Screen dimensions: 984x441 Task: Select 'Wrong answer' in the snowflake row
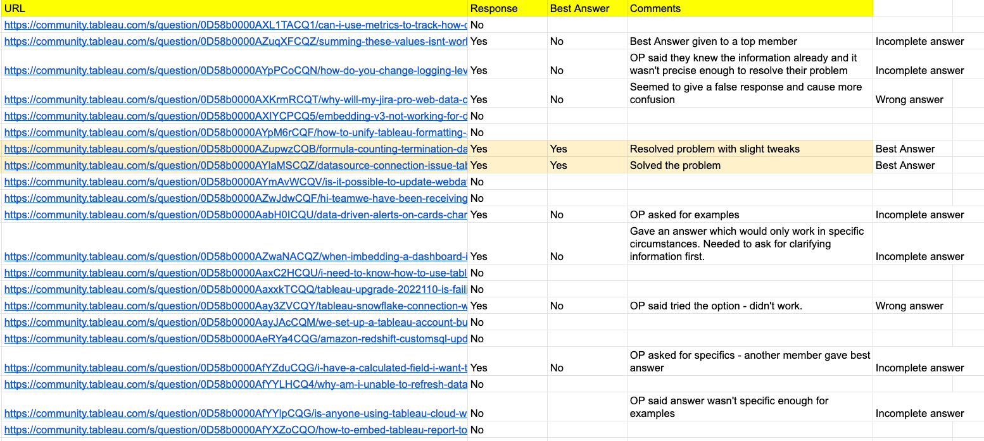point(909,306)
